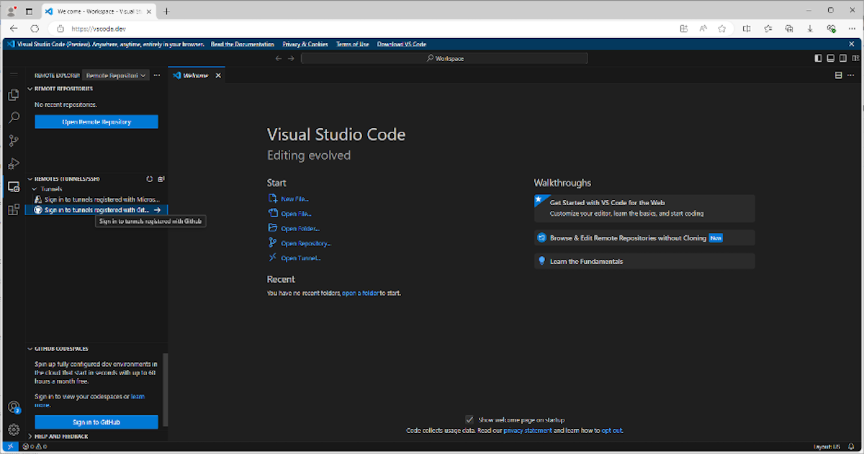Open Browse & Edit Remote Repositories walkthrough
This screenshot has height=454, width=864.
tap(644, 237)
